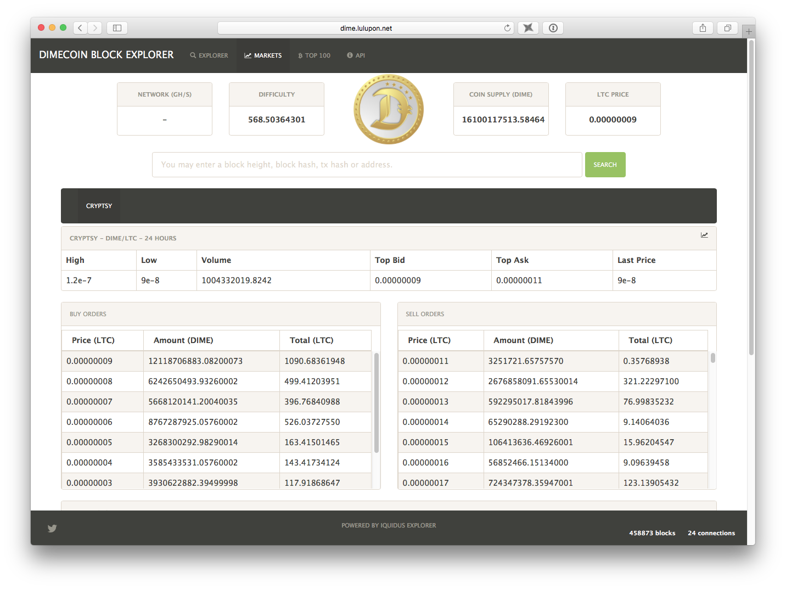Click Amount (DIME) header in Buy Orders
Image resolution: width=786 pixels, height=589 pixels.
click(x=183, y=340)
